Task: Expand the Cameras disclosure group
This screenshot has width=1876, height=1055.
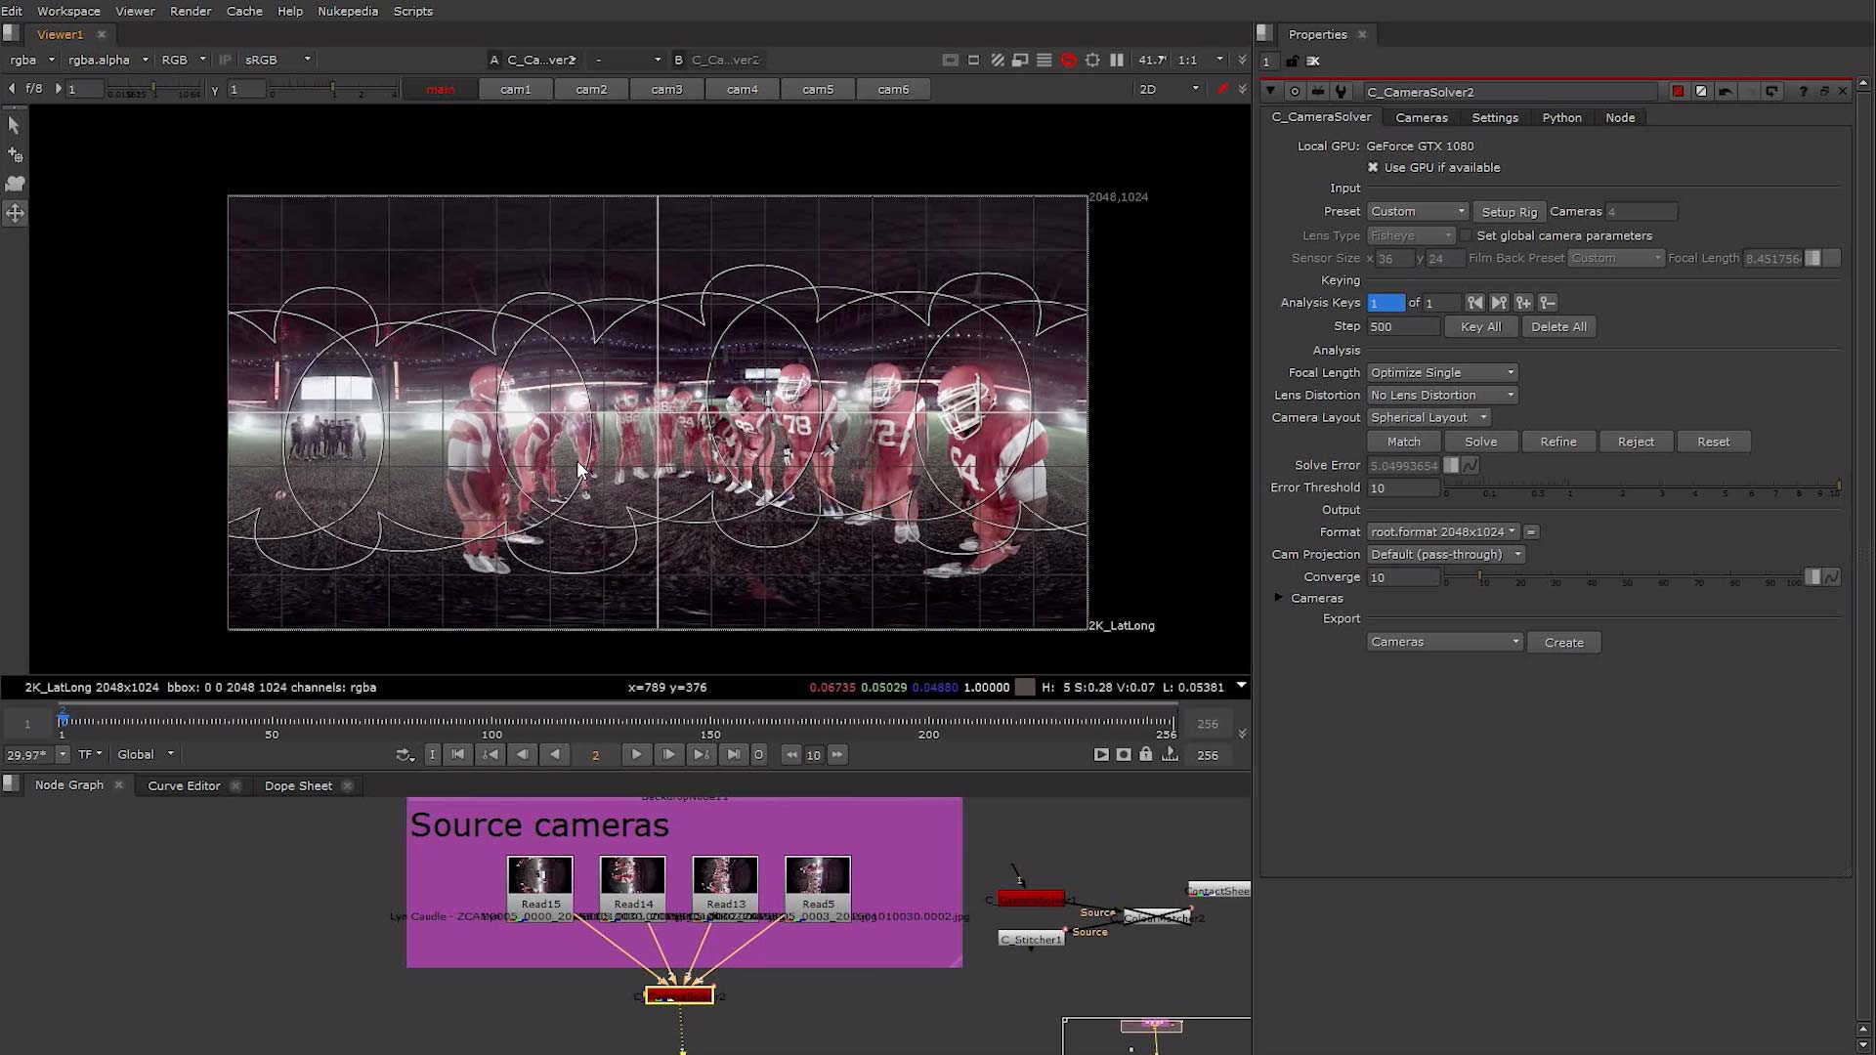Action: (1278, 598)
